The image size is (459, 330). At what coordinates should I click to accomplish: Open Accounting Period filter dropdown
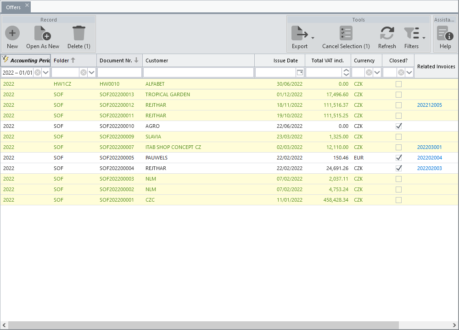[x=45, y=72]
